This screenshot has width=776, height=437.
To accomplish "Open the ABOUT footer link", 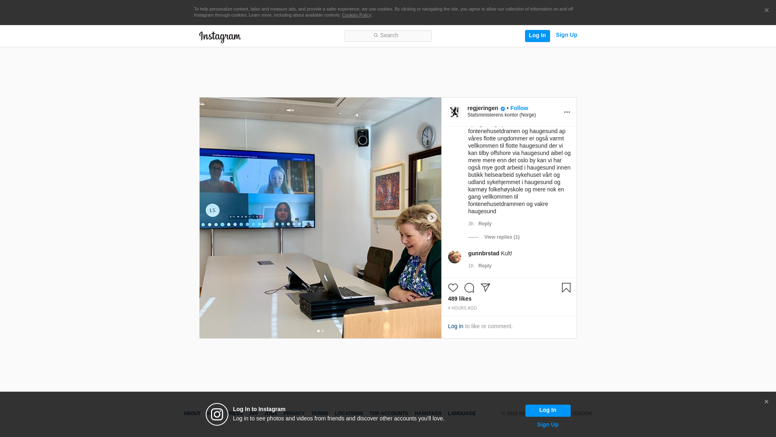I will (x=192, y=414).
